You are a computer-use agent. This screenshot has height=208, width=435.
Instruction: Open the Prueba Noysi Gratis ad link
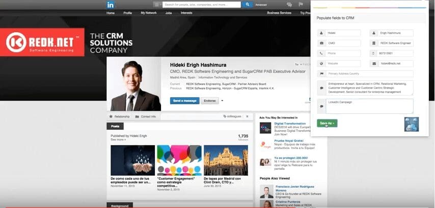(x=289, y=141)
